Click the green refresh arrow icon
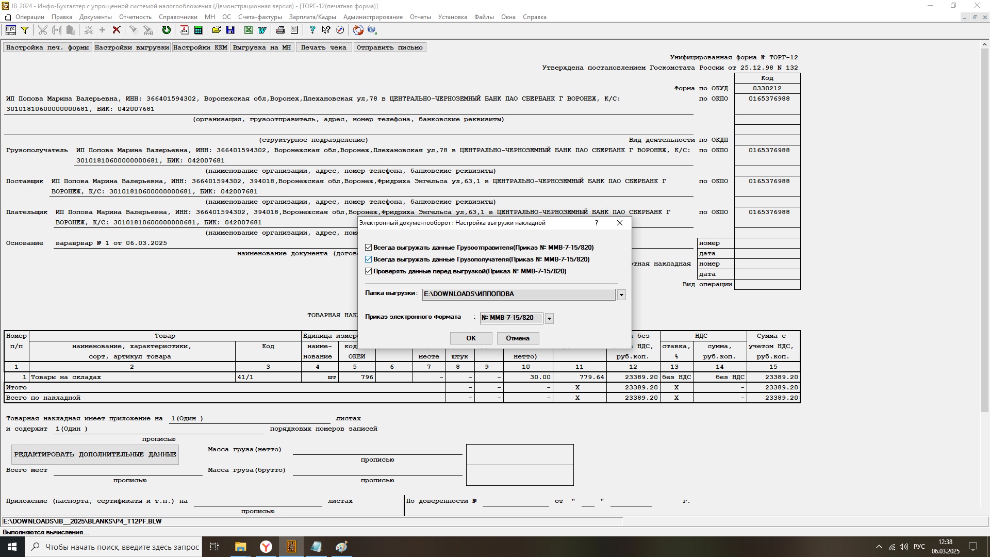 tap(166, 30)
